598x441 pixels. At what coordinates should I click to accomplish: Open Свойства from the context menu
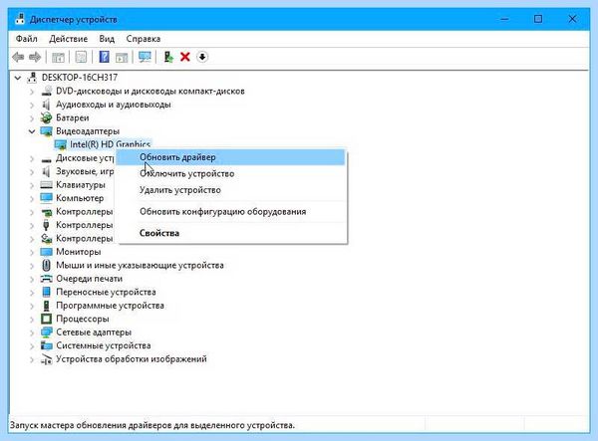pos(231,233)
